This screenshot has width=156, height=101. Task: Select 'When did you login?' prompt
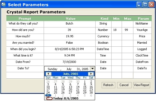click(25, 50)
